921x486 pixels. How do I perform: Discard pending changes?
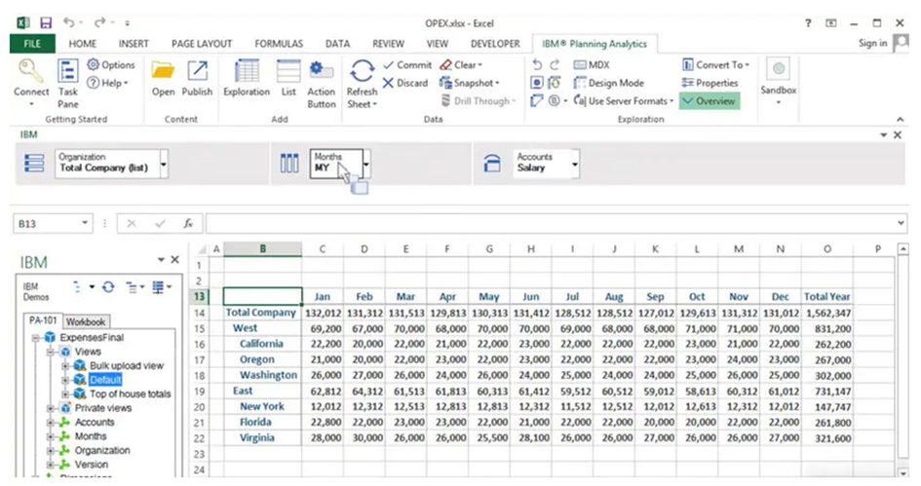(405, 83)
